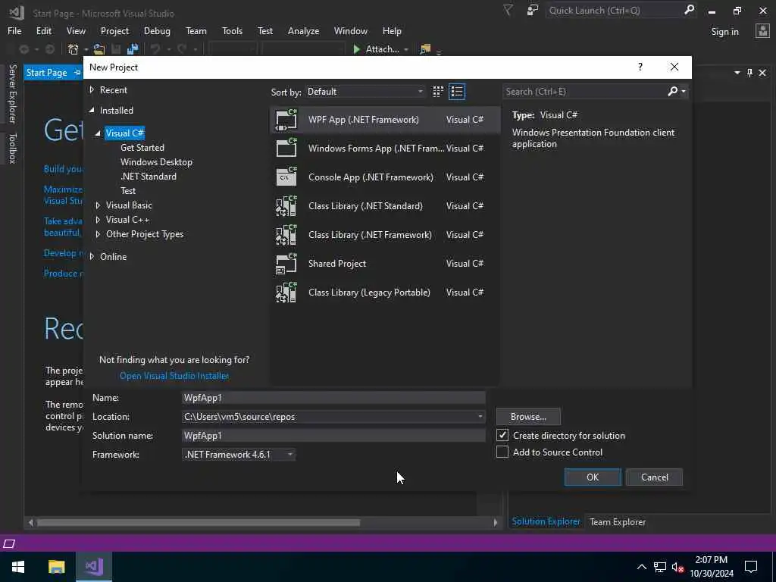Click the Cancel button
The width and height of the screenshot is (776, 582).
654,477
